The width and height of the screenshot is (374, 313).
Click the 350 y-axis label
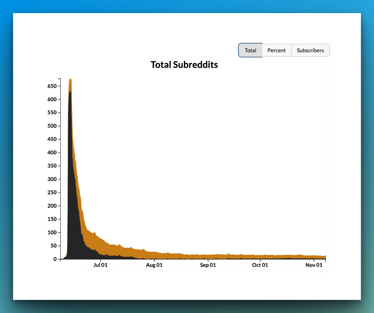52,166
